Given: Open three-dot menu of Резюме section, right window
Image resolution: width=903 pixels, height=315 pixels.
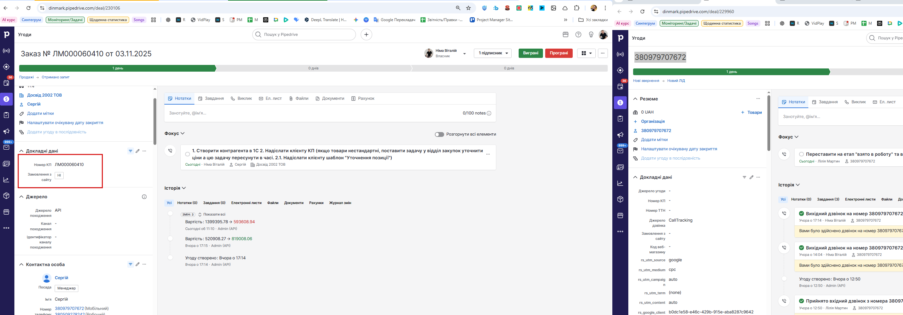Looking at the screenshot, I should 758,98.
